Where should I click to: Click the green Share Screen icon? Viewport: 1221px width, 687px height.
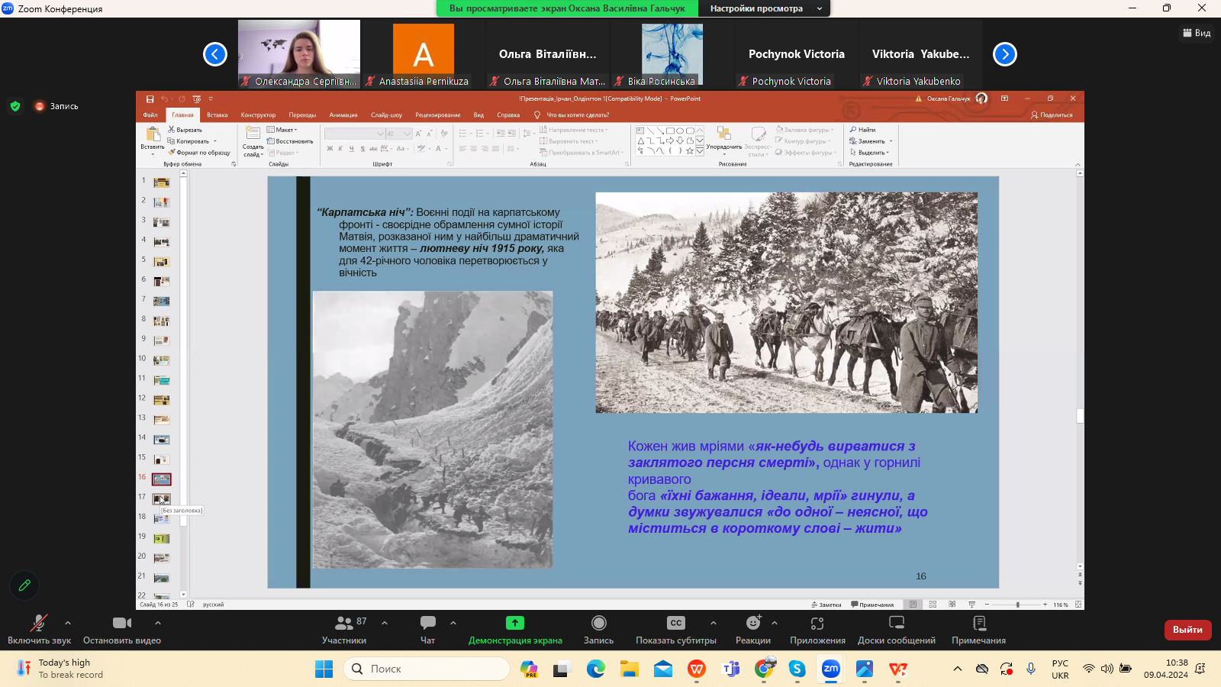coord(515,624)
